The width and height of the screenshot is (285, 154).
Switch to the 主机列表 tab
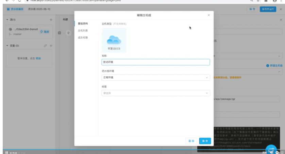[83, 31]
